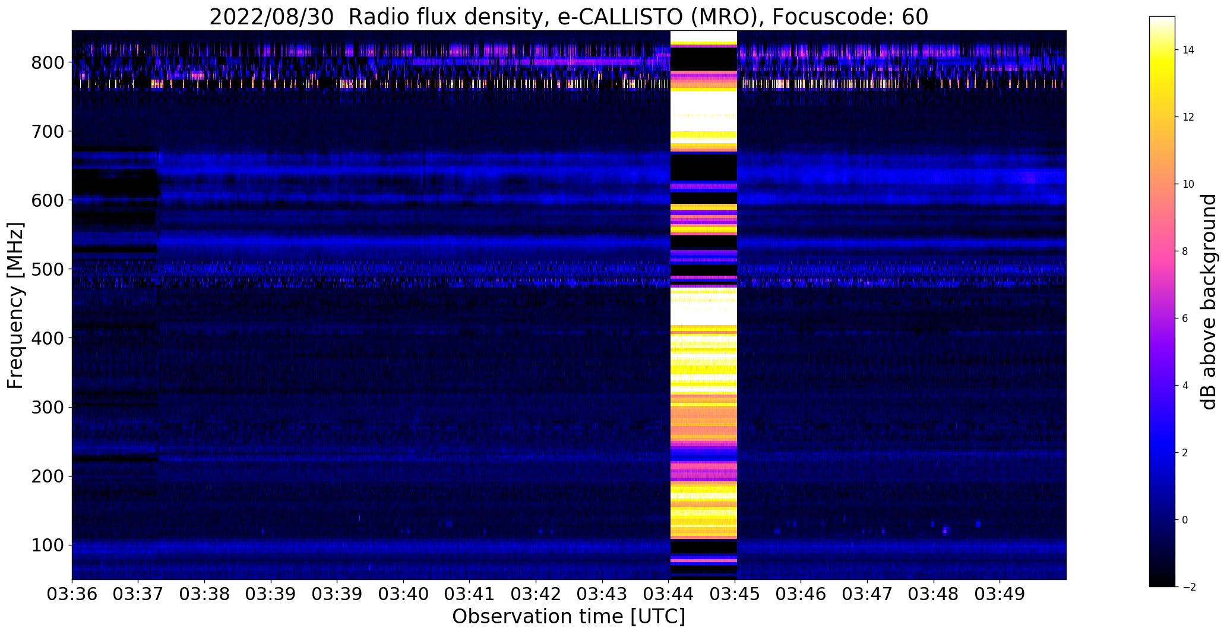This screenshot has height=634, width=1227.
Task: Click the 700 frequency tick label
Action: click(x=48, y=131)
